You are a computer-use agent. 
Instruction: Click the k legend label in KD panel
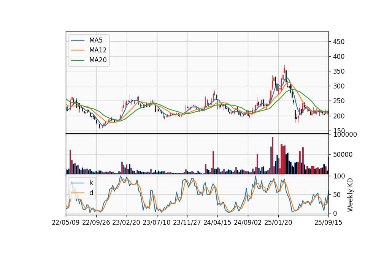(x=91, y=183)
